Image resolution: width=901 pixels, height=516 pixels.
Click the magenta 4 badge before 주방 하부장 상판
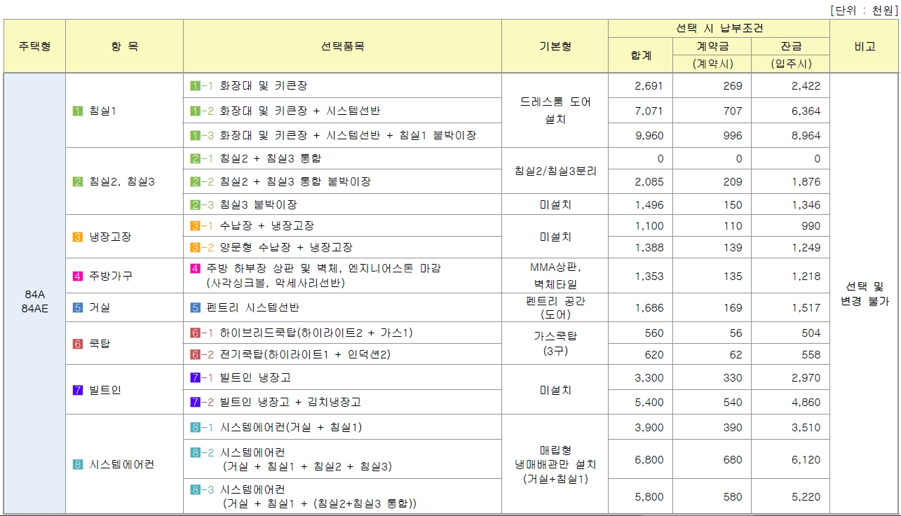coord(195,269)
